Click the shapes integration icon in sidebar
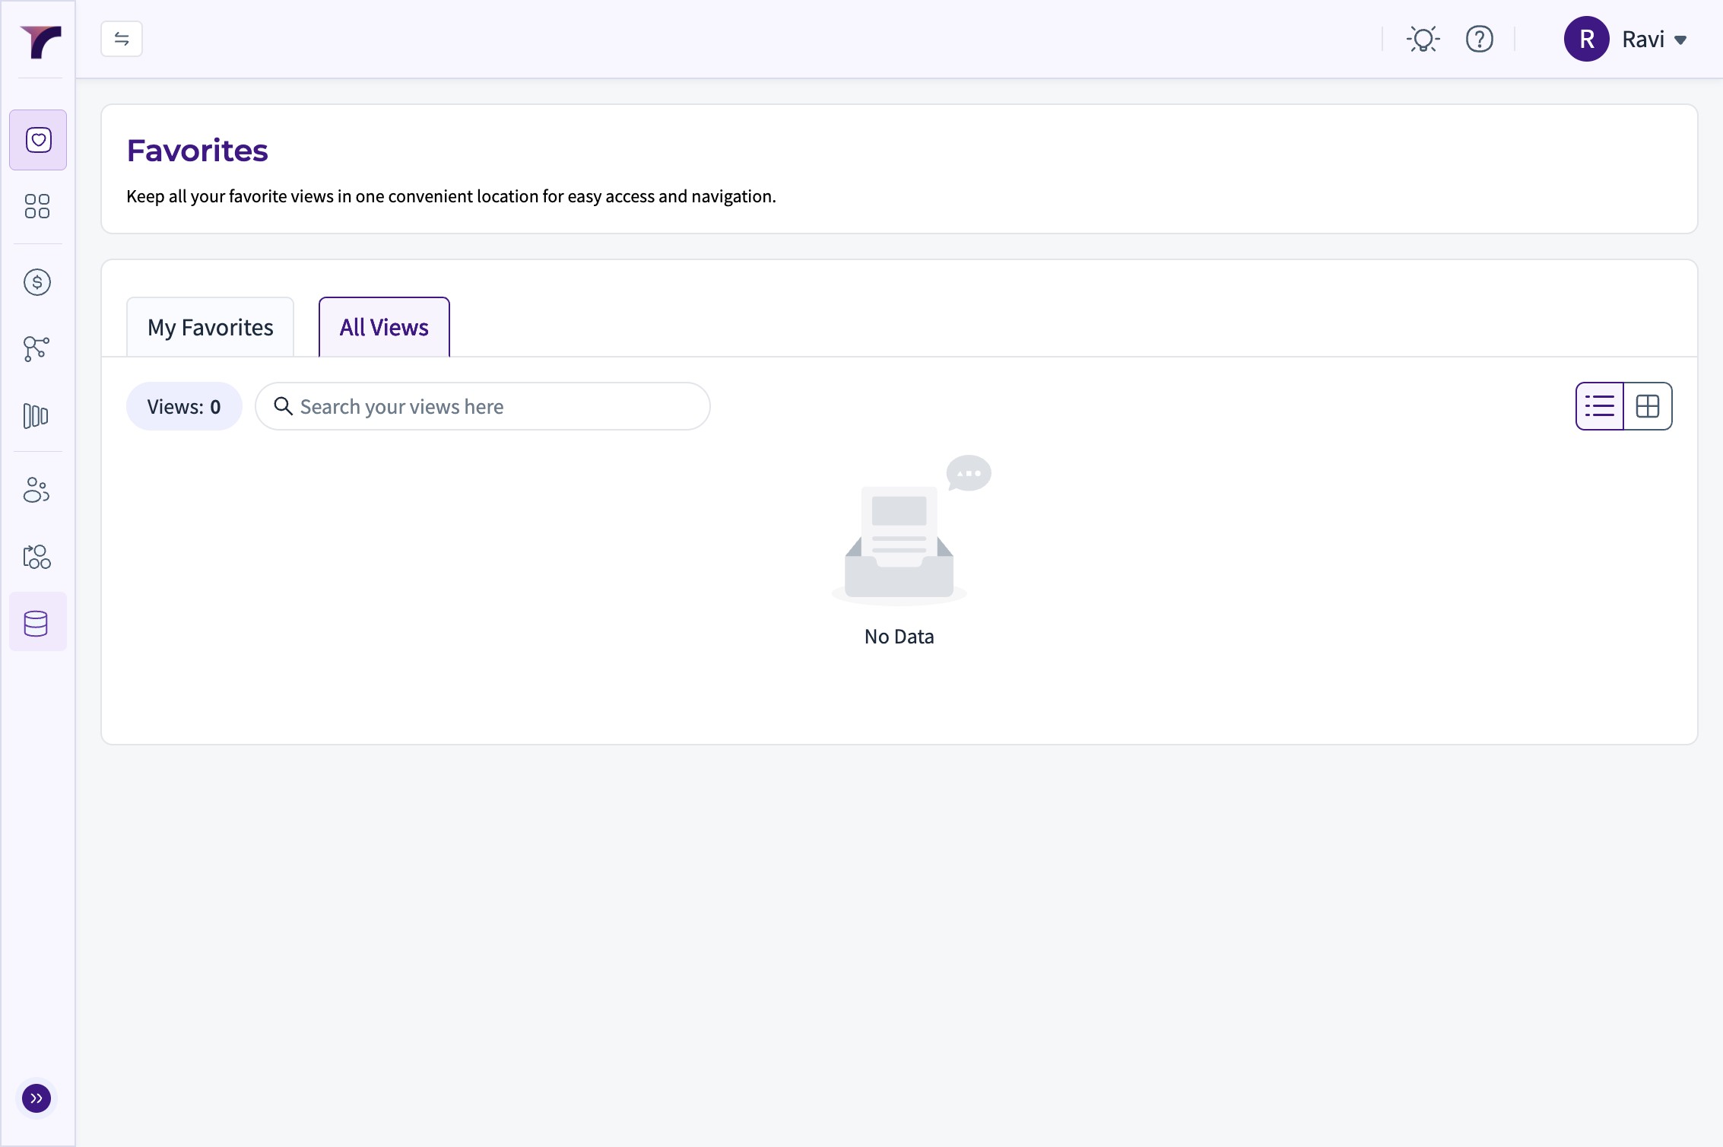Viewport: 1723px width, 1147px height. 36,557
